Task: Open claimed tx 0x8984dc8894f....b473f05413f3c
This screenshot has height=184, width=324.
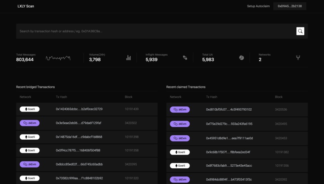Action: point(229,180)
